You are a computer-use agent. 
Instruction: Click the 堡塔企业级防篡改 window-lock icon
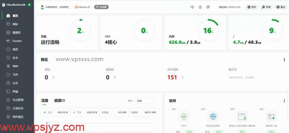(x=242, y=116)
